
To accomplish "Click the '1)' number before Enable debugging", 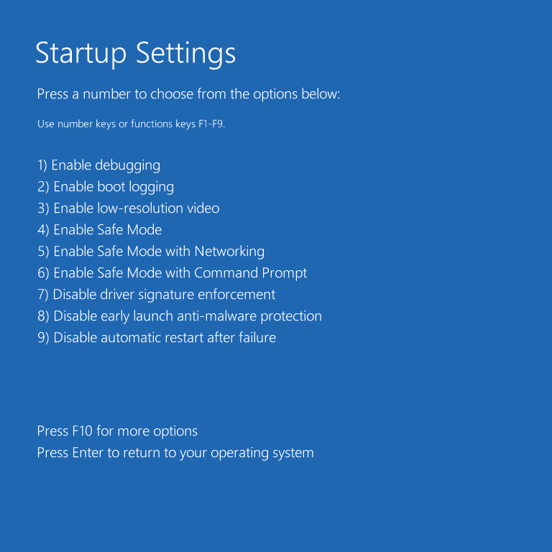I will 42,165.
